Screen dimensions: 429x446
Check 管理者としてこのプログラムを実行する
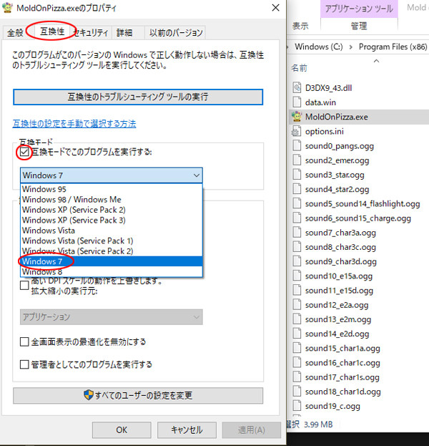pyautogui.click(x=24, y=364)
